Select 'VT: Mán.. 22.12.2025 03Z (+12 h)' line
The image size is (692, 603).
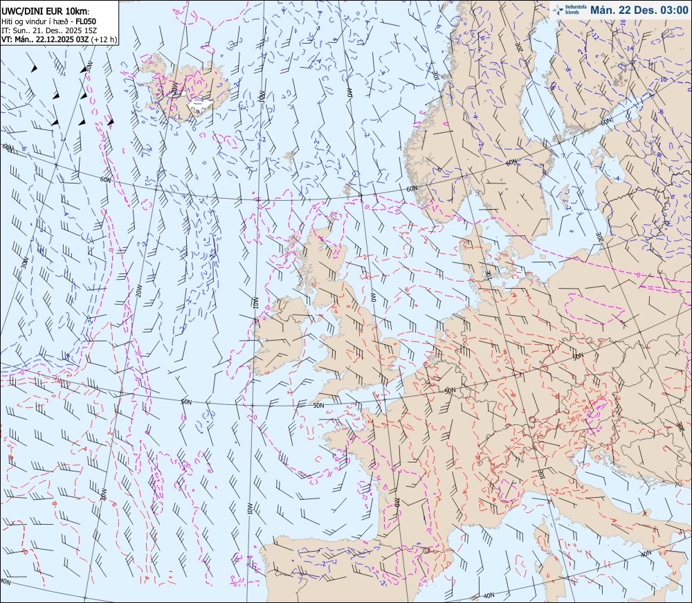click(59, 39)
